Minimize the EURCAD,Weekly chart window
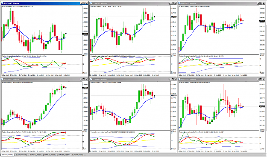This screenshot has width=267, height=157. [170, 3]
